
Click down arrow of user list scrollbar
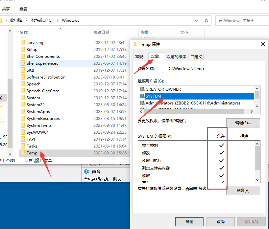click(257, 106)
